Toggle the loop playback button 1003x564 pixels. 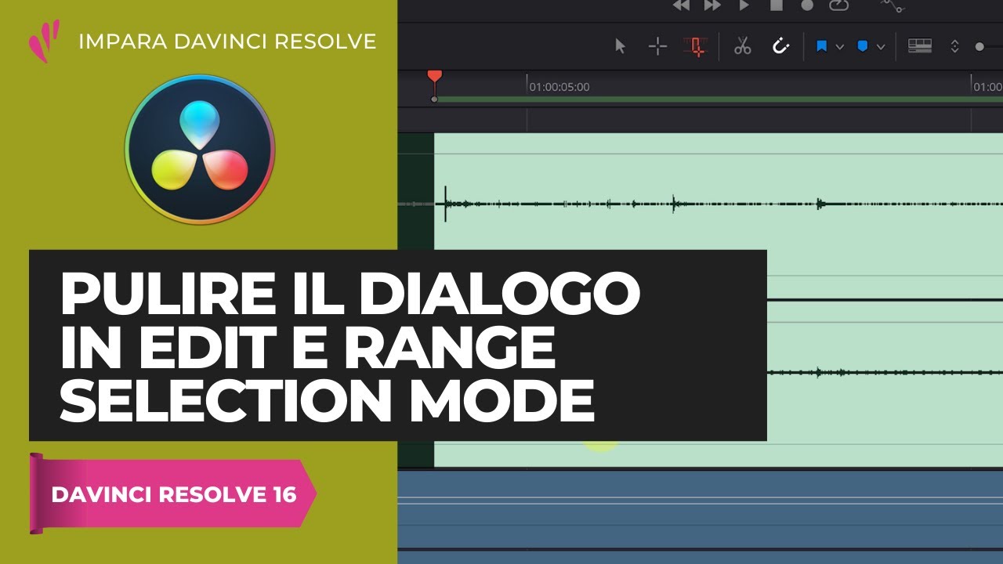pyautogui.click(x=839, y=5)
